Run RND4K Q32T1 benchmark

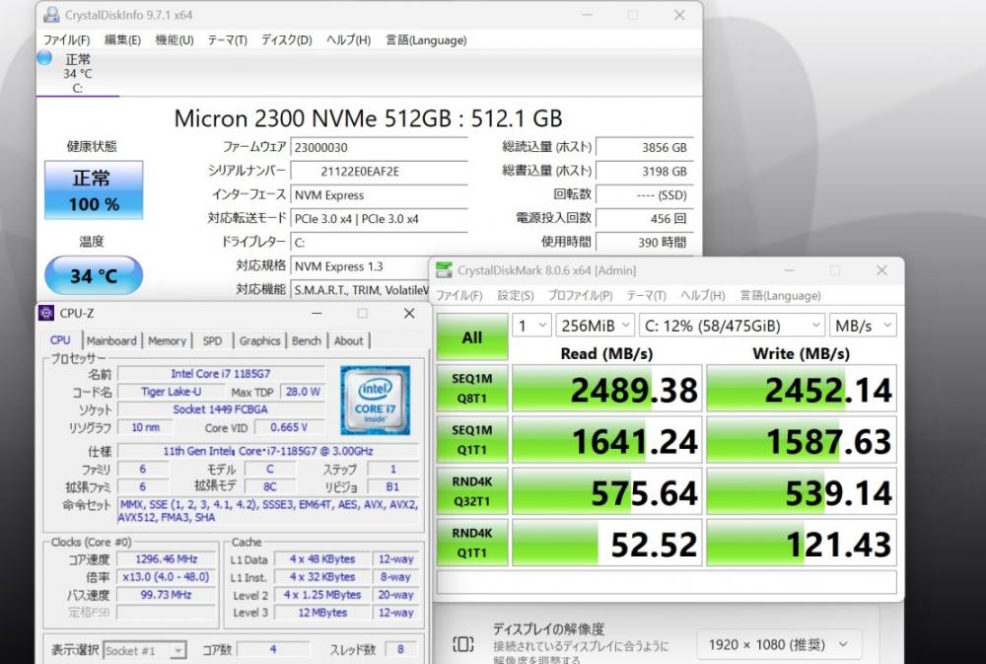click(x=472, y=491)
